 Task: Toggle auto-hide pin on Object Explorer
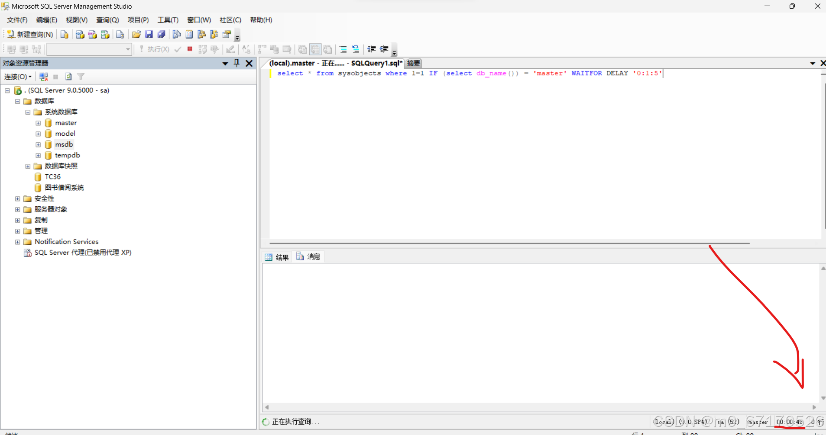pyautogui.click(x=236, y=63)
